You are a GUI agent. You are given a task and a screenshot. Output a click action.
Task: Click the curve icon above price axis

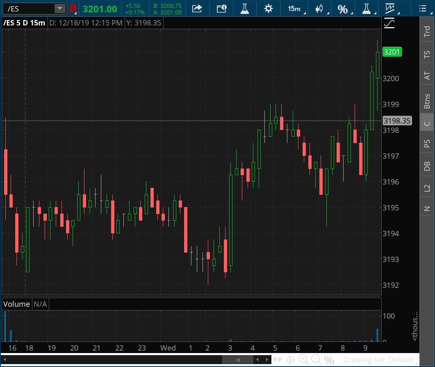click(x=389, y=23)
